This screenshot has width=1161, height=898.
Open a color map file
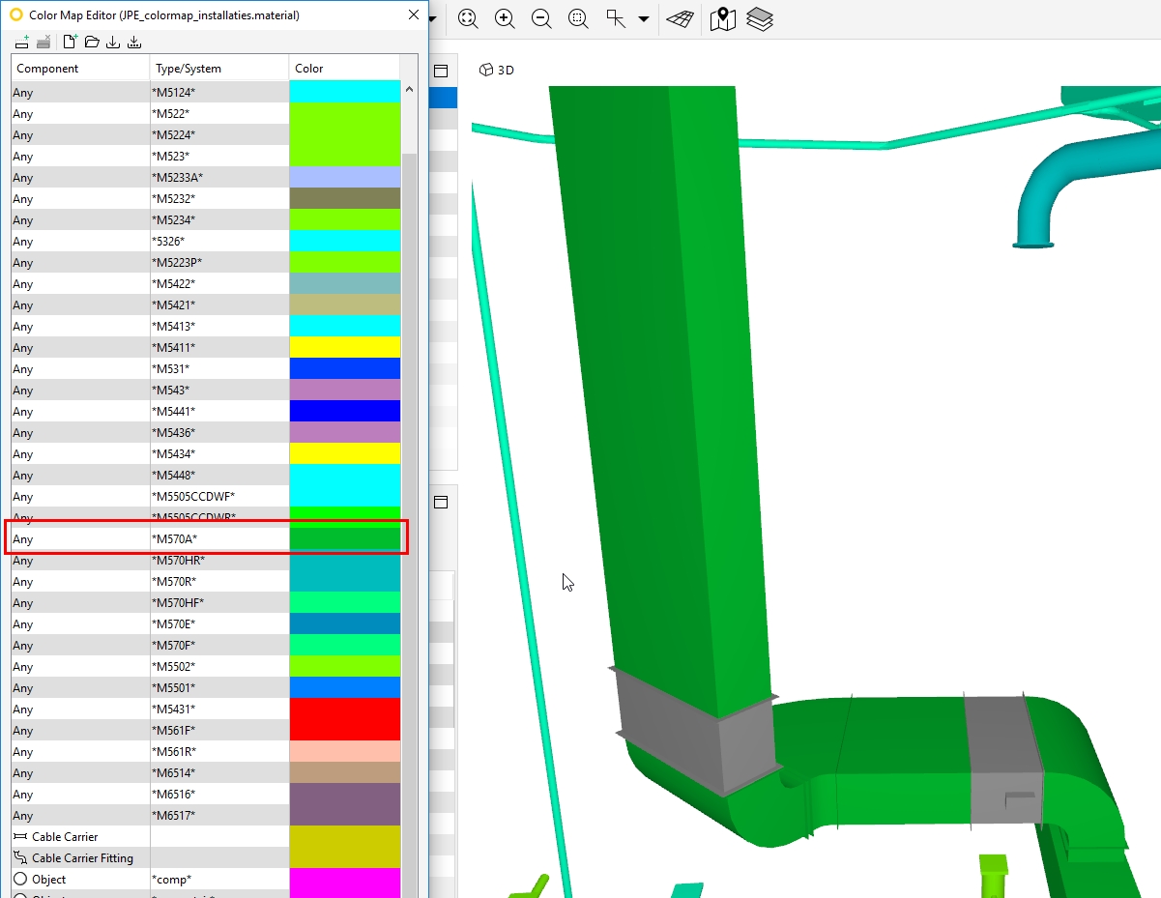click(92, 42)
